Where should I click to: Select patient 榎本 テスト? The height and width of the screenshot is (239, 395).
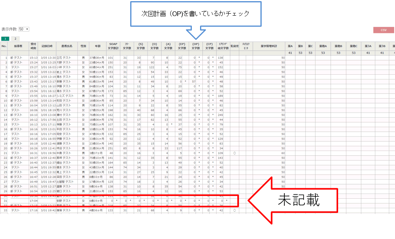click(x=64, y=167)
